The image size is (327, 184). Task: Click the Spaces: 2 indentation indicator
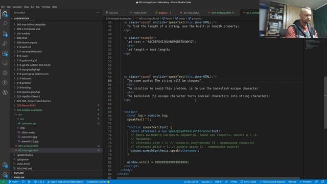pyautogui.click(x=206, y=182)
